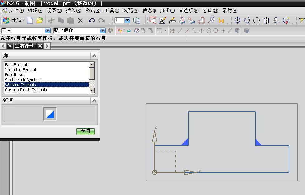Click the library list scroll down arrow
This screenshot has height=195, width=305.
click(x=91, y=90)
